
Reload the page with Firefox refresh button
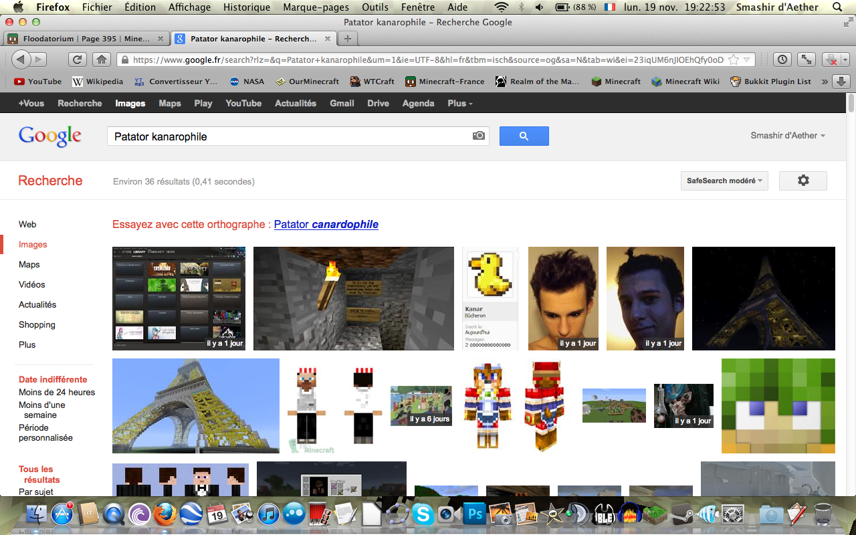tap(78, 60)
